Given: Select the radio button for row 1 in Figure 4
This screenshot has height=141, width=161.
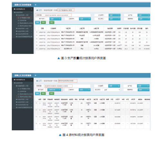Looking at the screenshot, I should (x=36, y=103).
